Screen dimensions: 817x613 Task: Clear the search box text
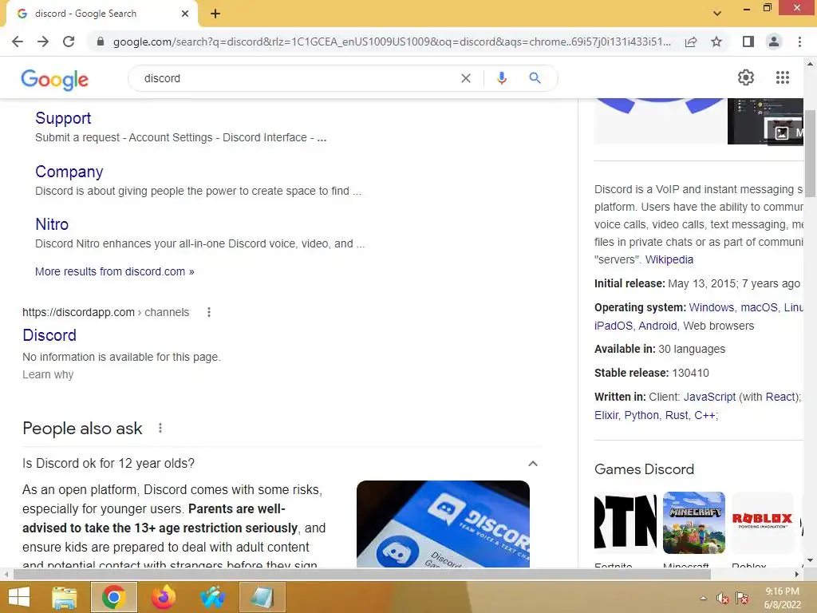[466, 78]
